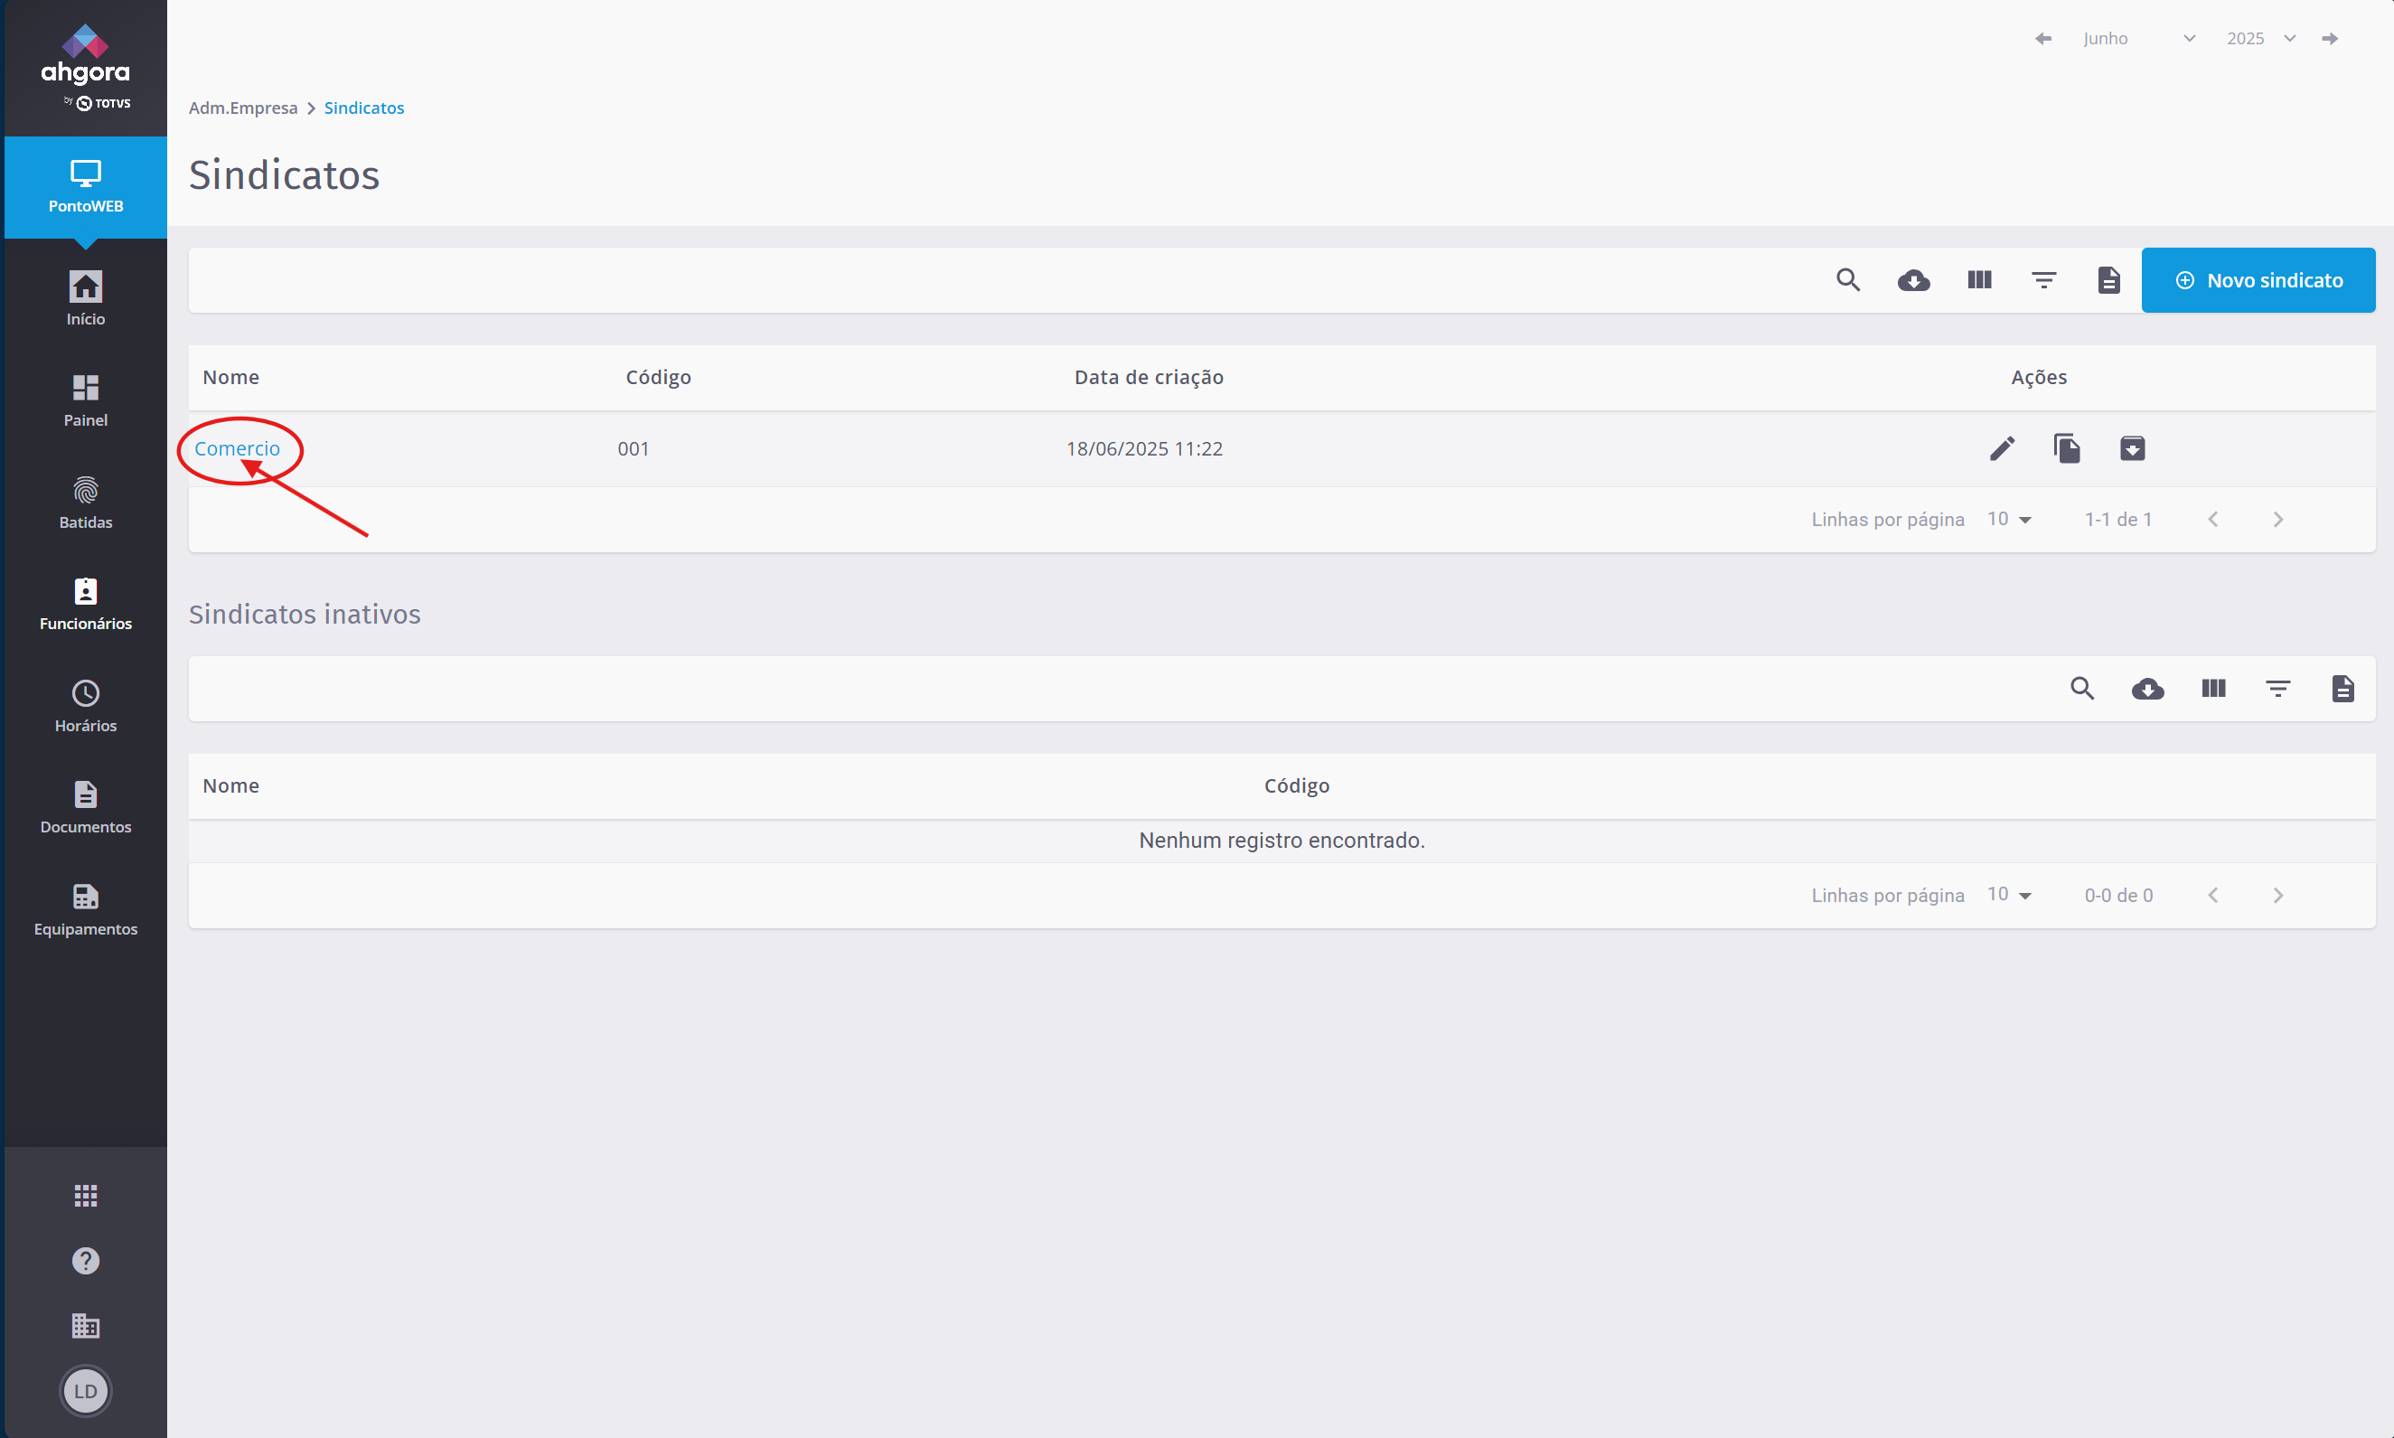
Task: Edit the Comercio sindicato with pencil icon
Action: (2002, 448)
